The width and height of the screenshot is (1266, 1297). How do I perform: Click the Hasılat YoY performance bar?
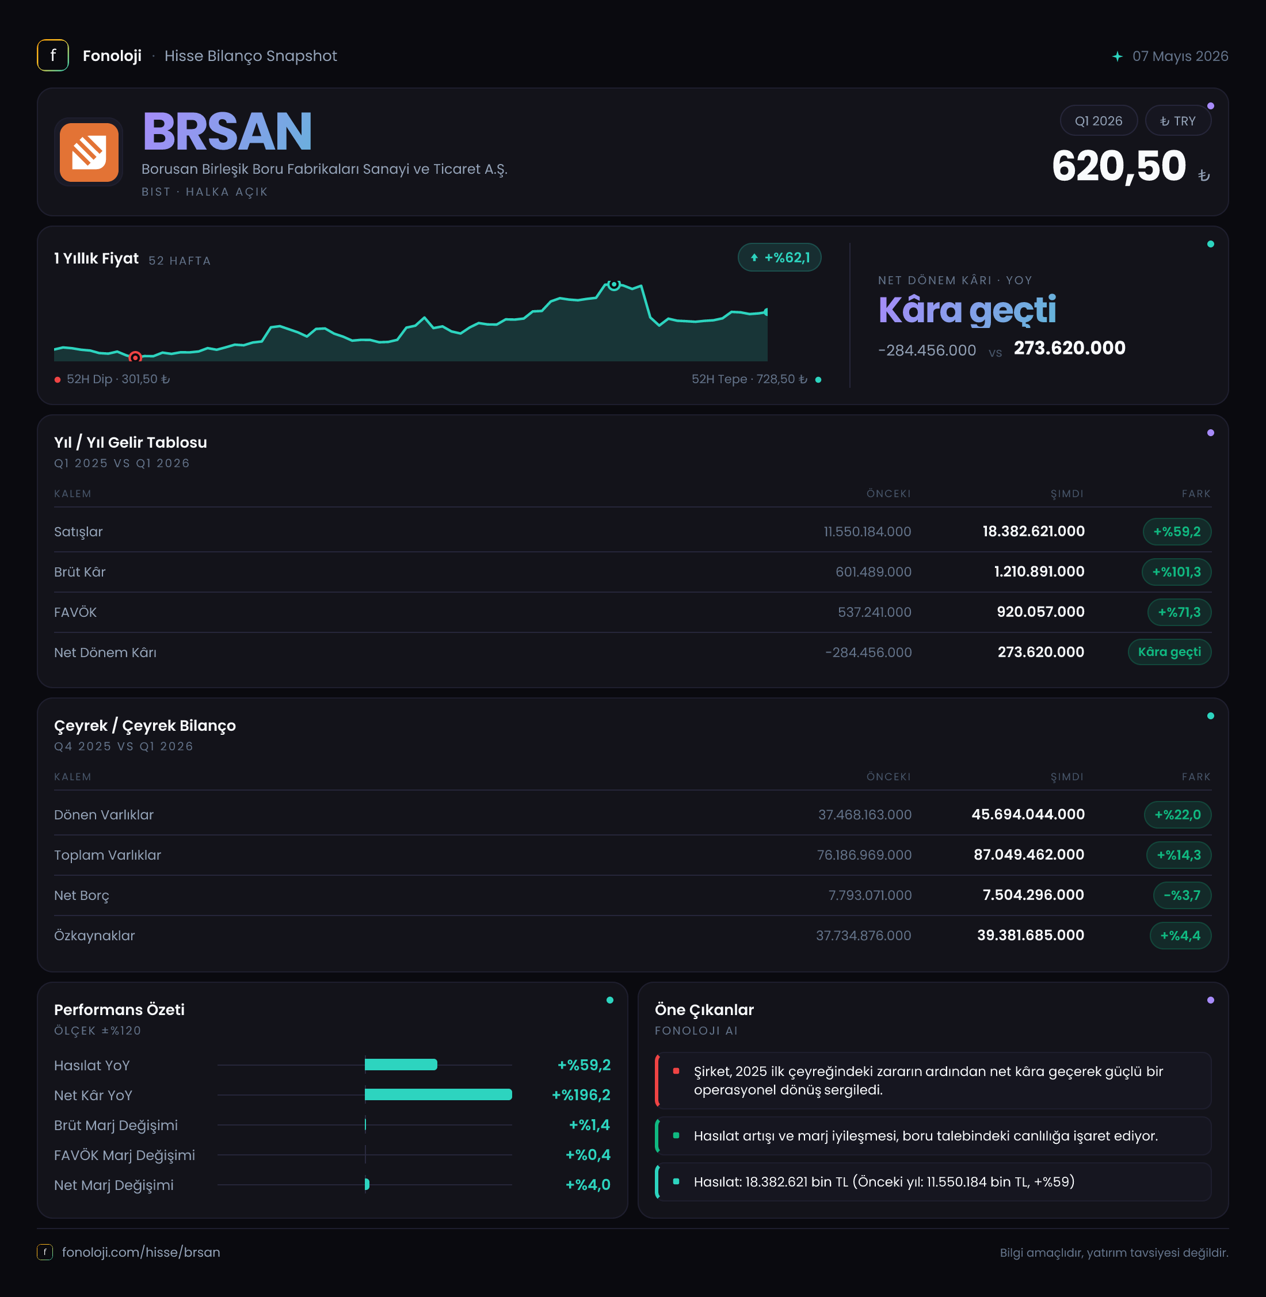pos(401,1065)
